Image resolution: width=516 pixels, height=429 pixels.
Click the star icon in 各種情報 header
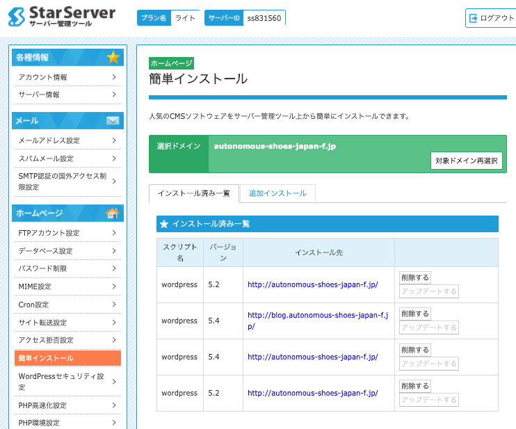[113, 58]
